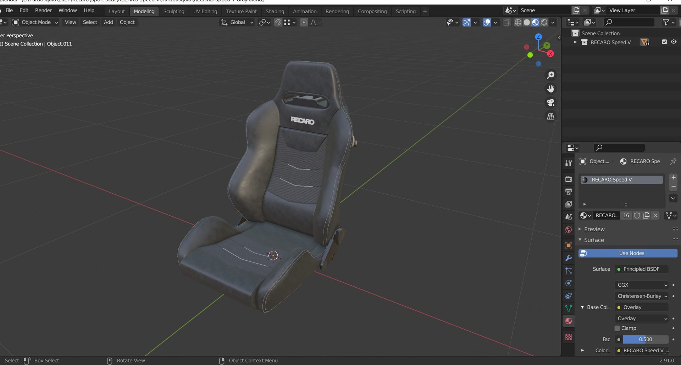The height and width of the screenshot is (365, 681).
Task: Open the Tool properties tab
Action: click(x=569, y=163)
